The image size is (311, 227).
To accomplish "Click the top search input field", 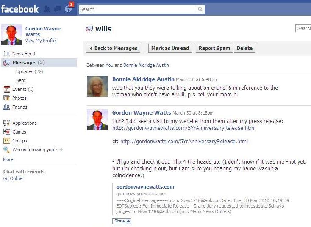I will pyautogui.click(x=137, y=9).
